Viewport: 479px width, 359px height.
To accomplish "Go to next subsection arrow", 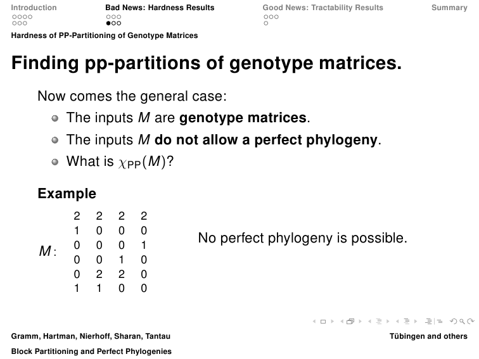I will pyautogui.click(x=388, y=321).
